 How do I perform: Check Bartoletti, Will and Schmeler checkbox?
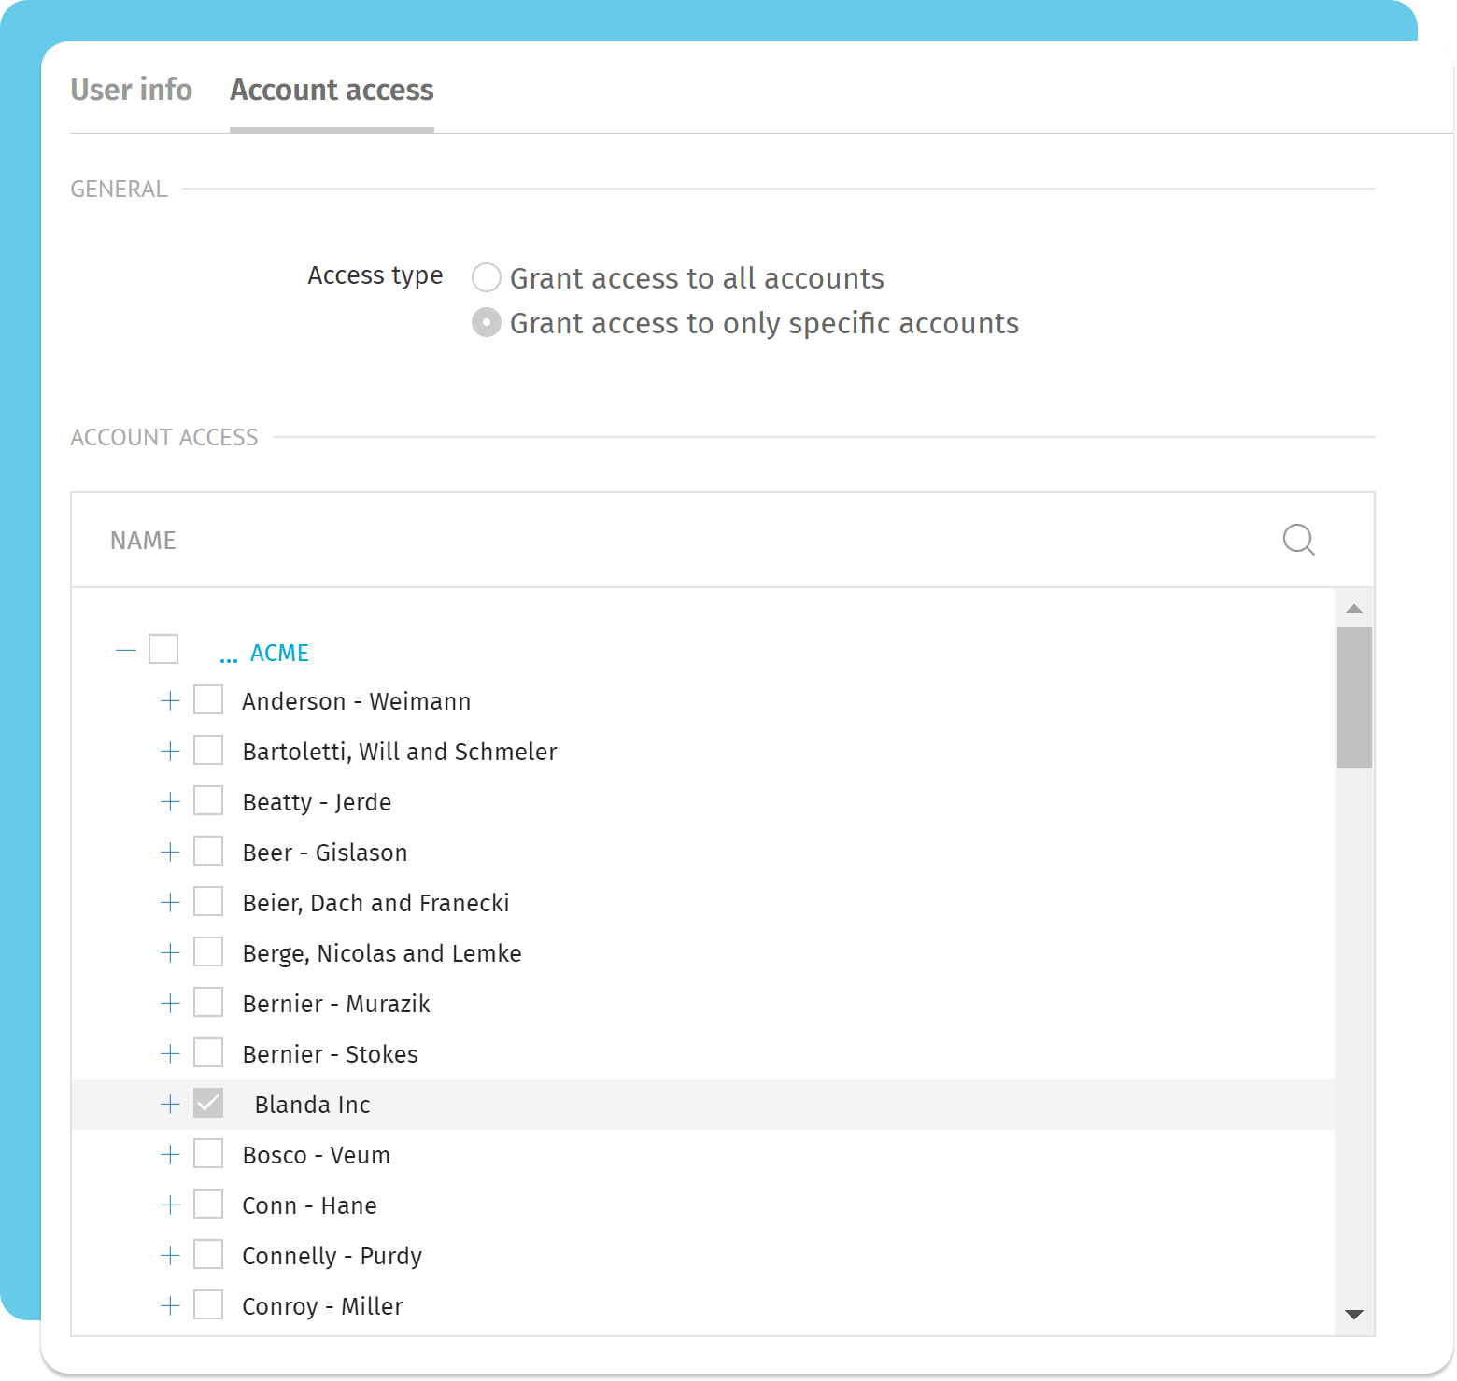(x=208, y=750)
